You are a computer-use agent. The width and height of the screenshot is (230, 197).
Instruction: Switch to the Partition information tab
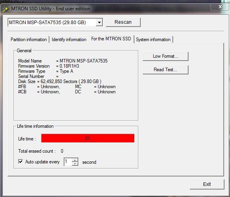click(29, 40)
